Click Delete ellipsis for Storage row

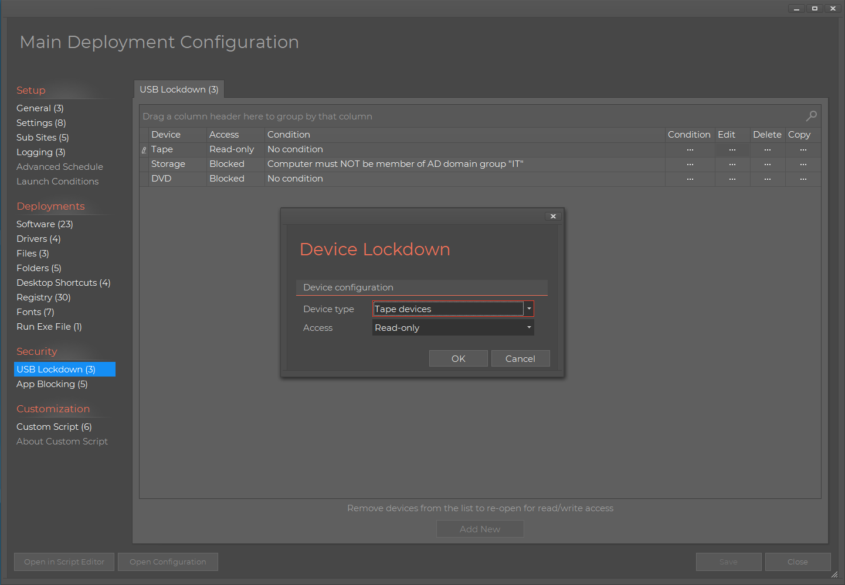[768, 164]
